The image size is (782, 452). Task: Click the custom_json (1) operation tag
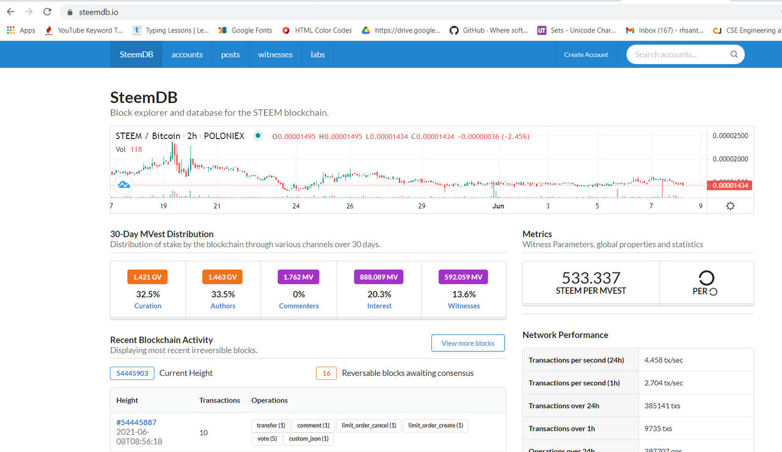309,439
